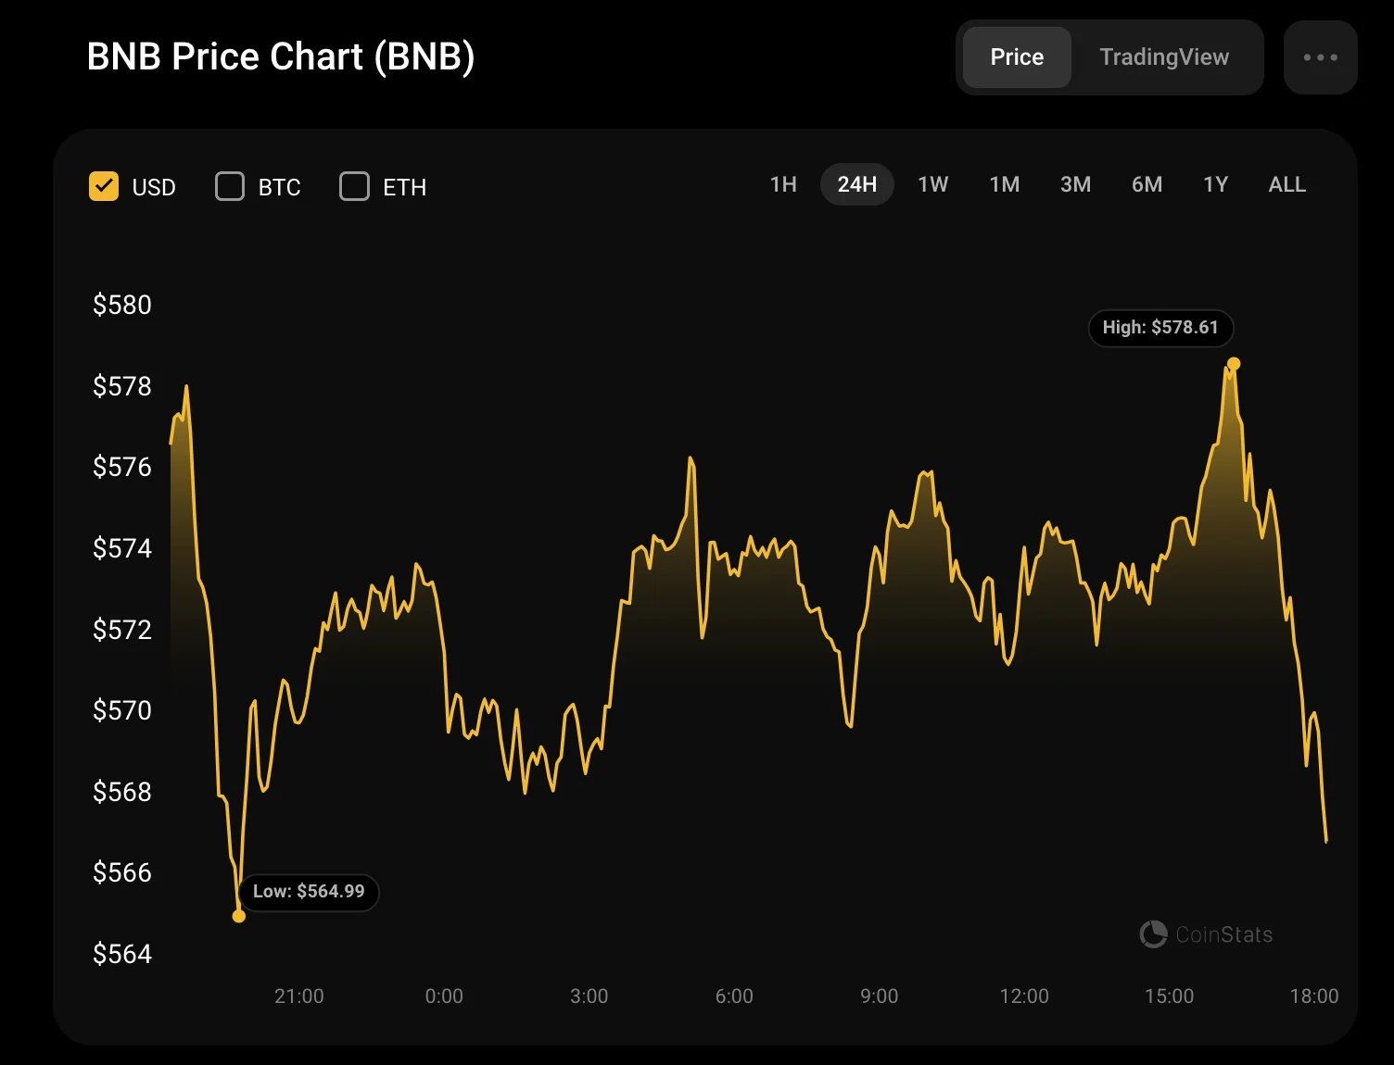Choose the 1M time range
The width and height of the screenshot is (1394, 1065).
pyautogui.click(x=1004, y=184)
